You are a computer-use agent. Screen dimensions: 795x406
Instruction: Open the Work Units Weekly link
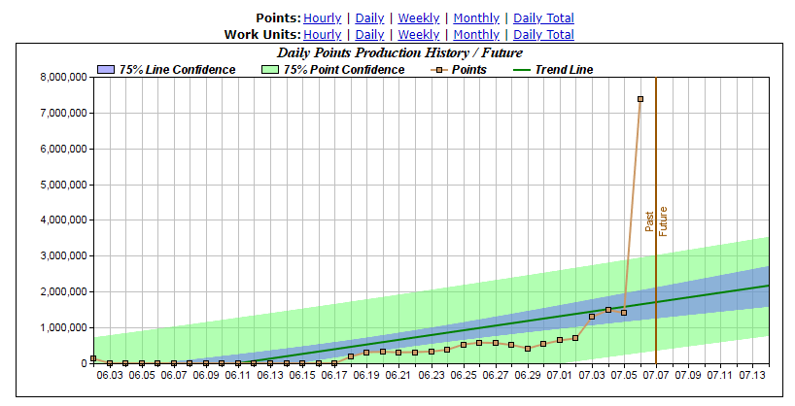pos(418,35)
